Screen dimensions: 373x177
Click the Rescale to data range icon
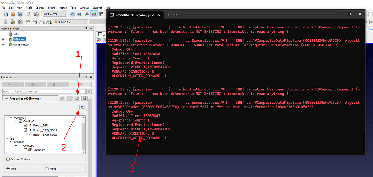pyautogui.click(x=28, y=22)
